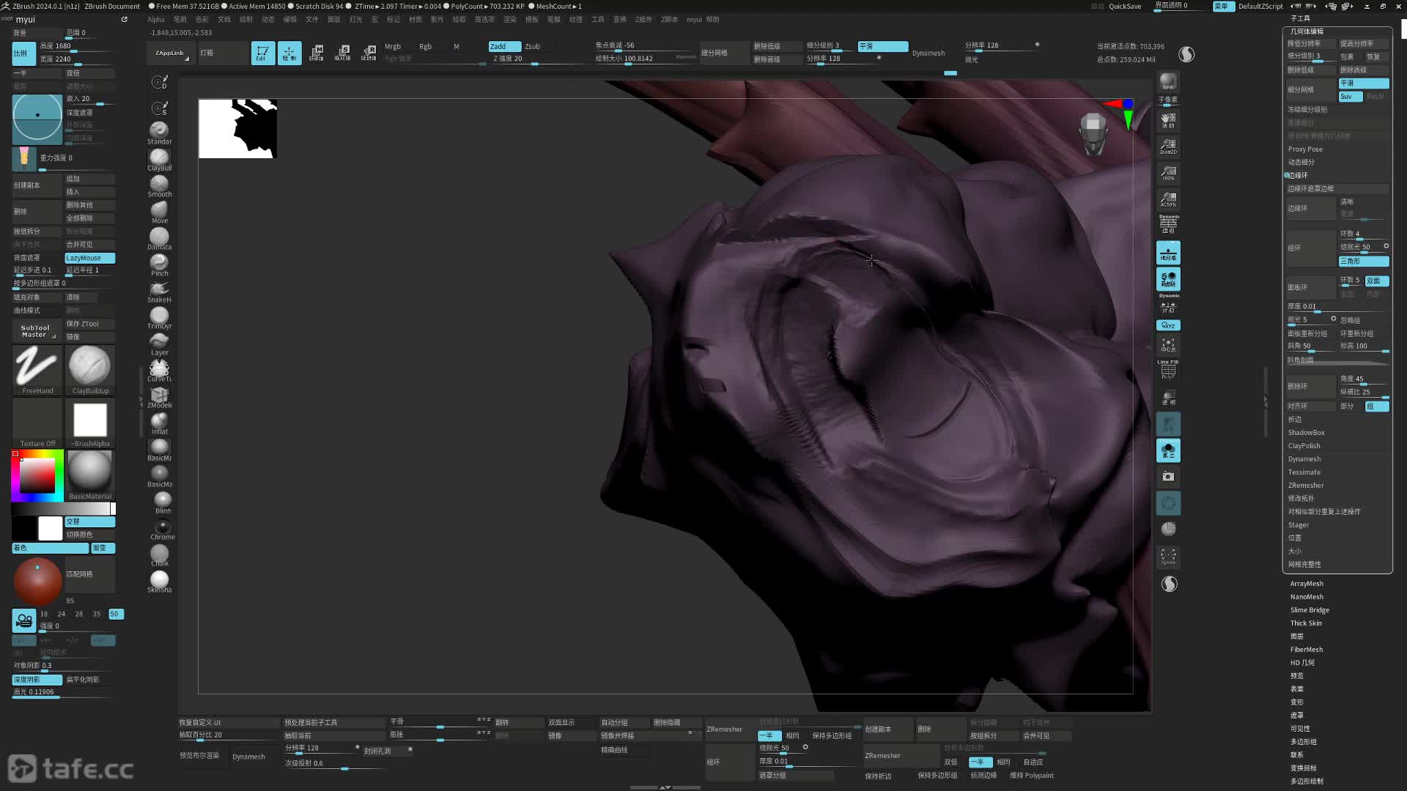Image resolution: width=1407 pixels, height=791 pixels.
Task: Select the SnakeHook brush icon
Action: click(x=159, y=289)
